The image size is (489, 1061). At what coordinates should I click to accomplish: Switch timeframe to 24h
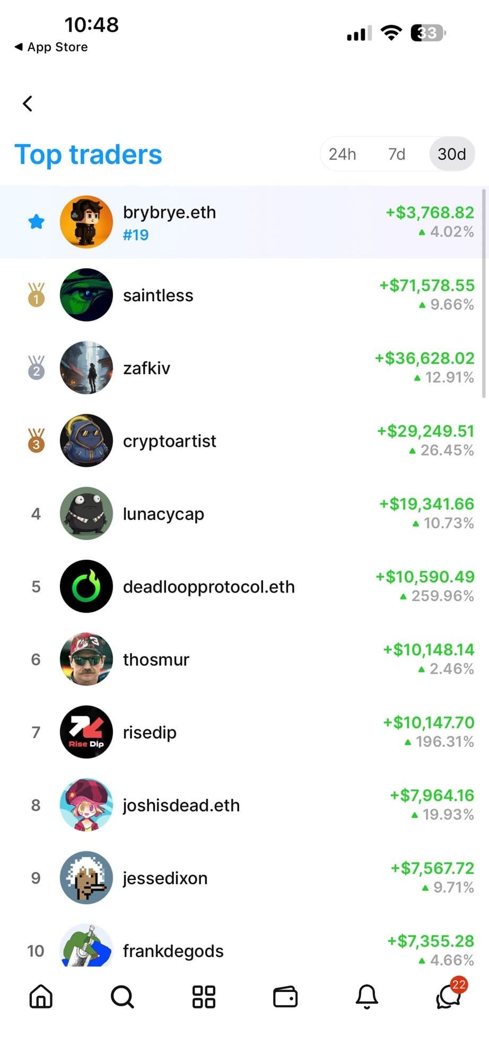click(x=342, y=154)
